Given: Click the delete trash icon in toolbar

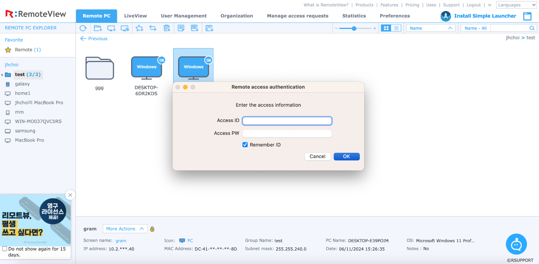Looking at the screenshot, I should [167, 28].
